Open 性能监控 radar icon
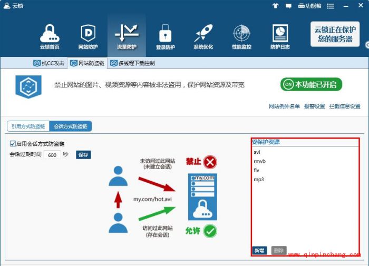Image resolution: width=369 pixels, height=266 pixels. coord(241,37)
